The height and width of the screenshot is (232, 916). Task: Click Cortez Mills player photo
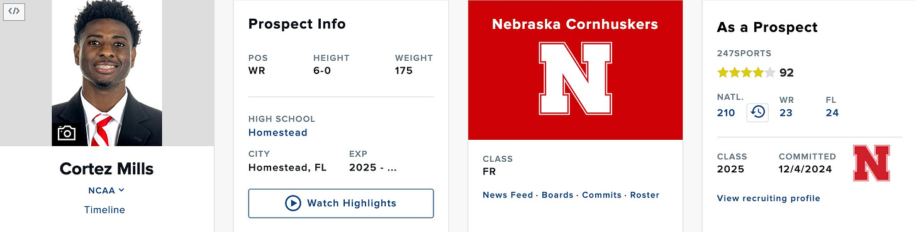107,73
